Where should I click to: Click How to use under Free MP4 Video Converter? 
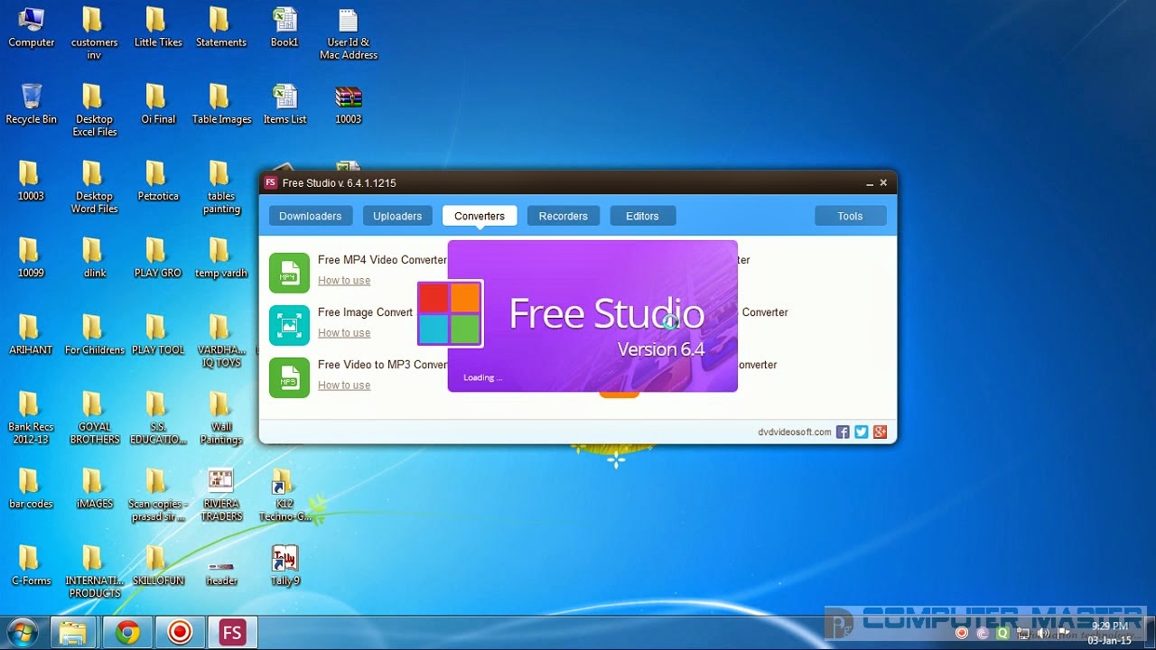point(344,281)
